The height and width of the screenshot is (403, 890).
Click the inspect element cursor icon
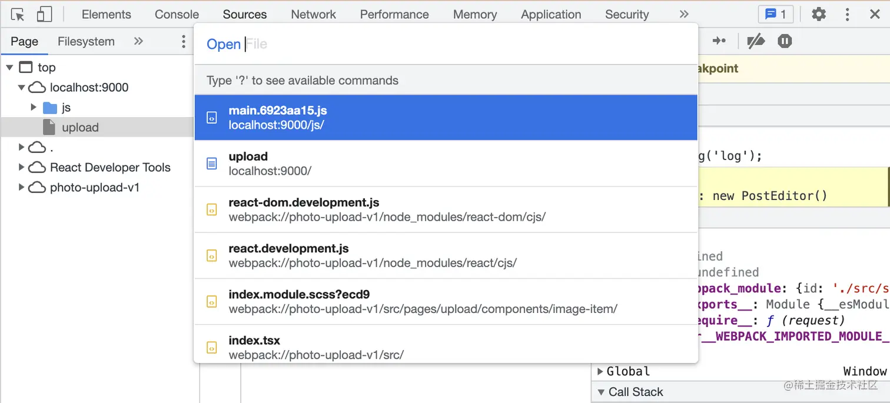[18, 15]
